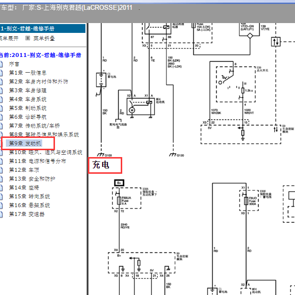Click the F8UD Fuse 300A label

tap(253, 201)
